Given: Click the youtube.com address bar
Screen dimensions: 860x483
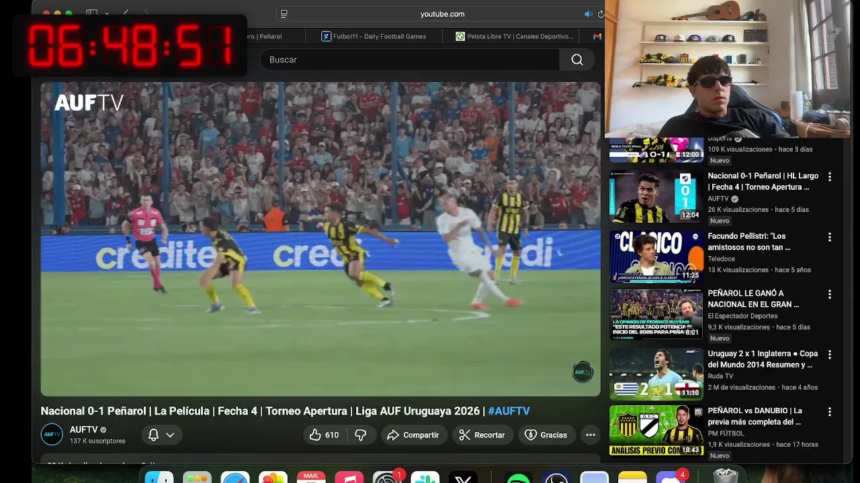Looking at the screenshot, I should (442, 14).
